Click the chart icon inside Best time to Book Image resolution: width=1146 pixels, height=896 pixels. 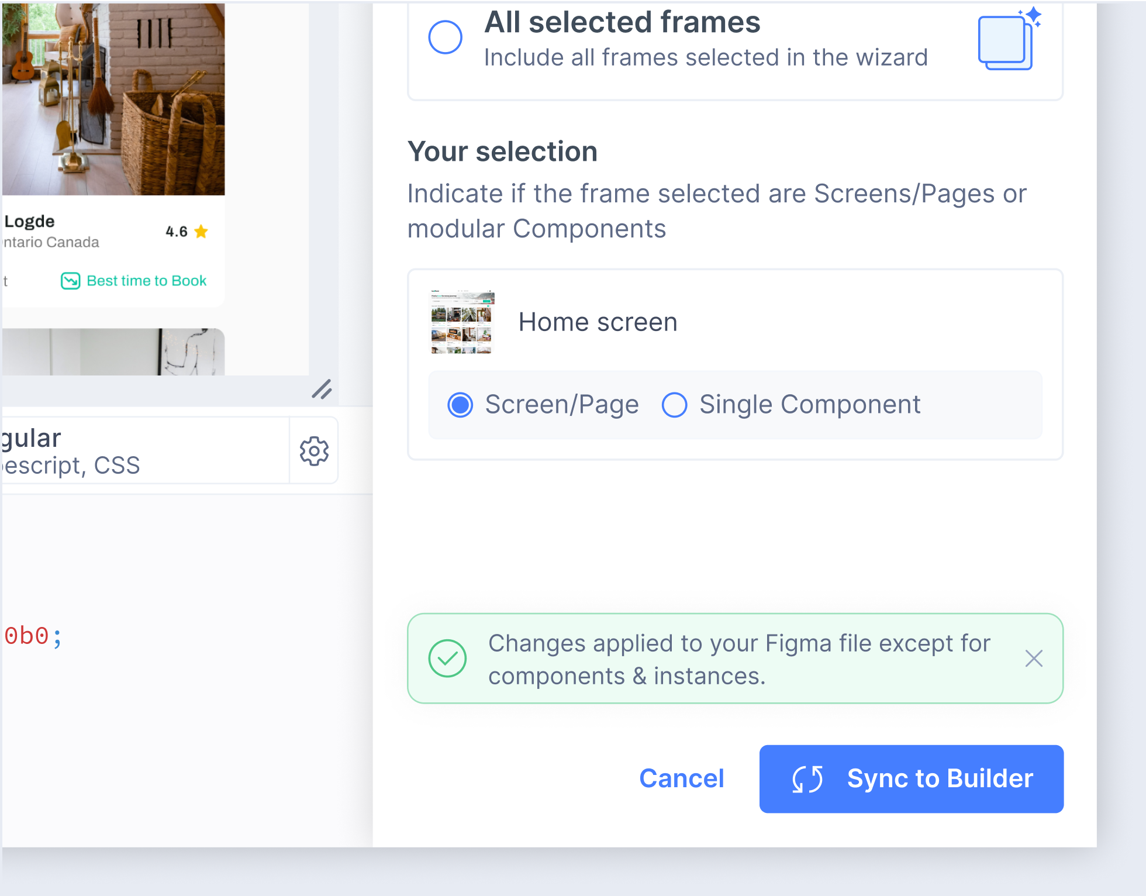click(x=70, y=281)
